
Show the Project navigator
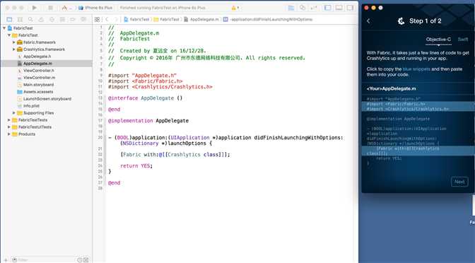point(9,19)
